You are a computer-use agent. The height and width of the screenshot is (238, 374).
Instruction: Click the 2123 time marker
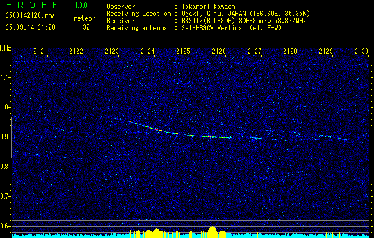(112, 51)
